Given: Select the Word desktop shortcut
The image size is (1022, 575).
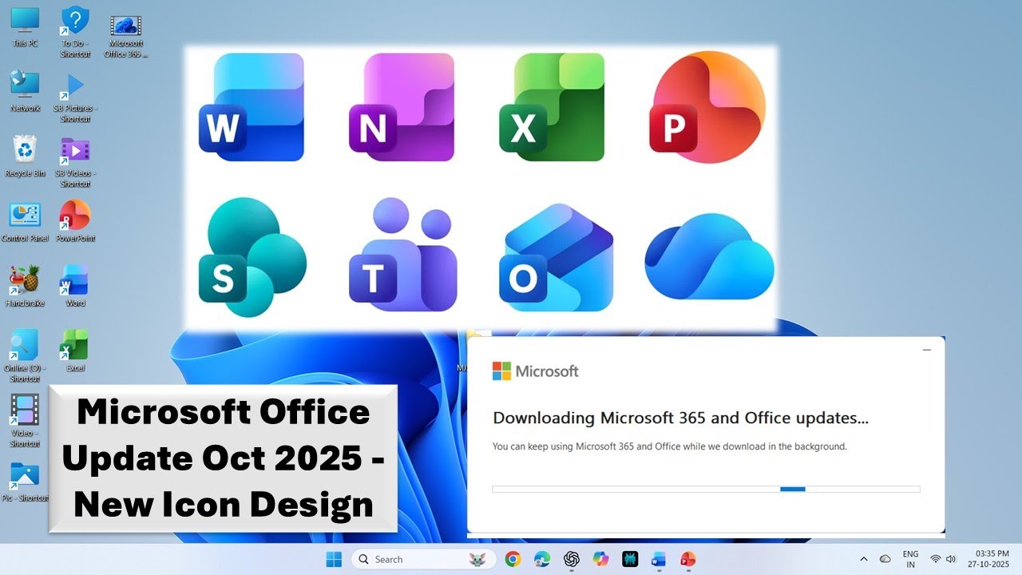Looking at the screenshot, I should click(75, 286).
